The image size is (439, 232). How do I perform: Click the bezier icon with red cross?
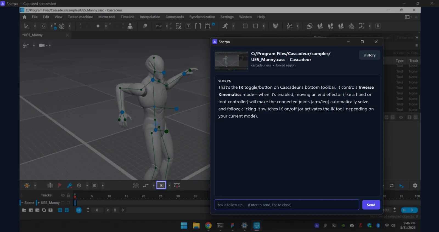(x=177, y=185)
